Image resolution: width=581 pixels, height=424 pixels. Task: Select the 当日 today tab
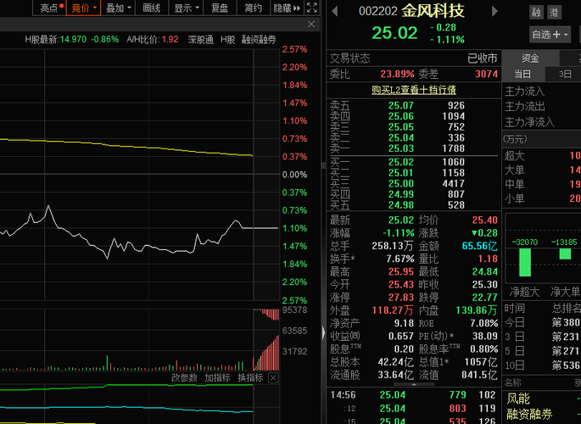point(522,74)
